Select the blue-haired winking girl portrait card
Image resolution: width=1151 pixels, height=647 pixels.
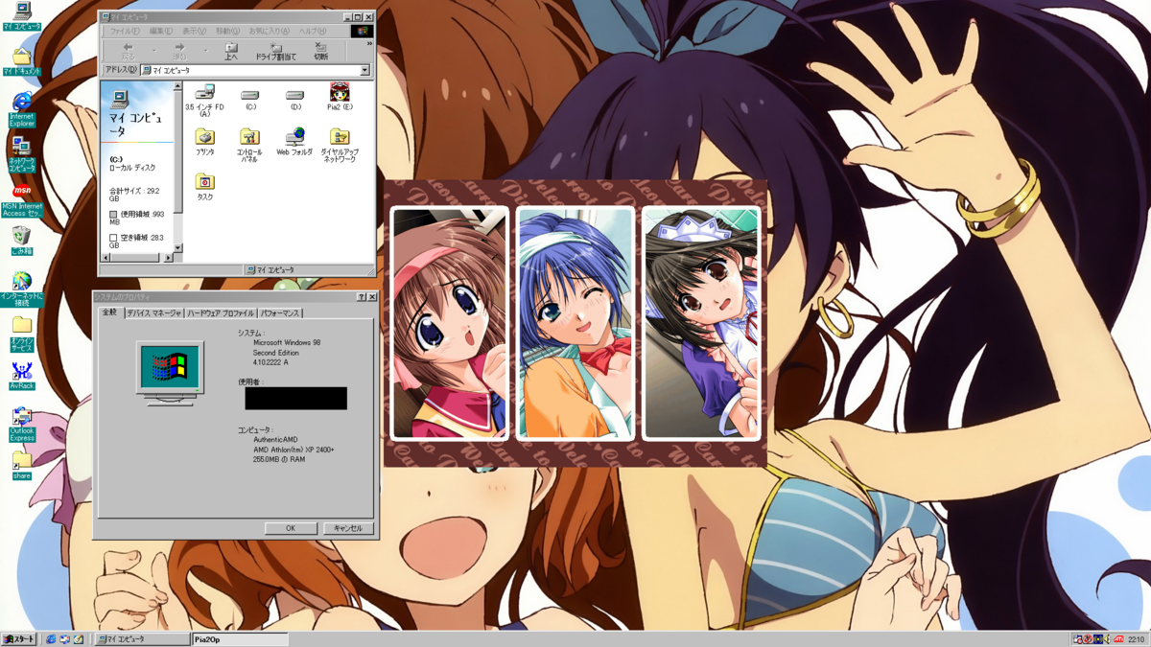(575, 323)
